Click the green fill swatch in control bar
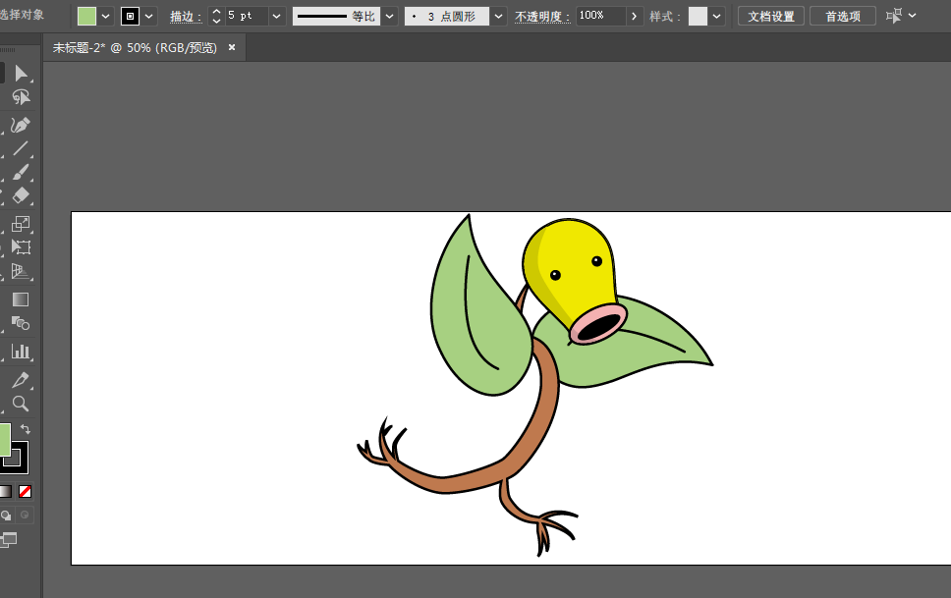 click(87, 17)
